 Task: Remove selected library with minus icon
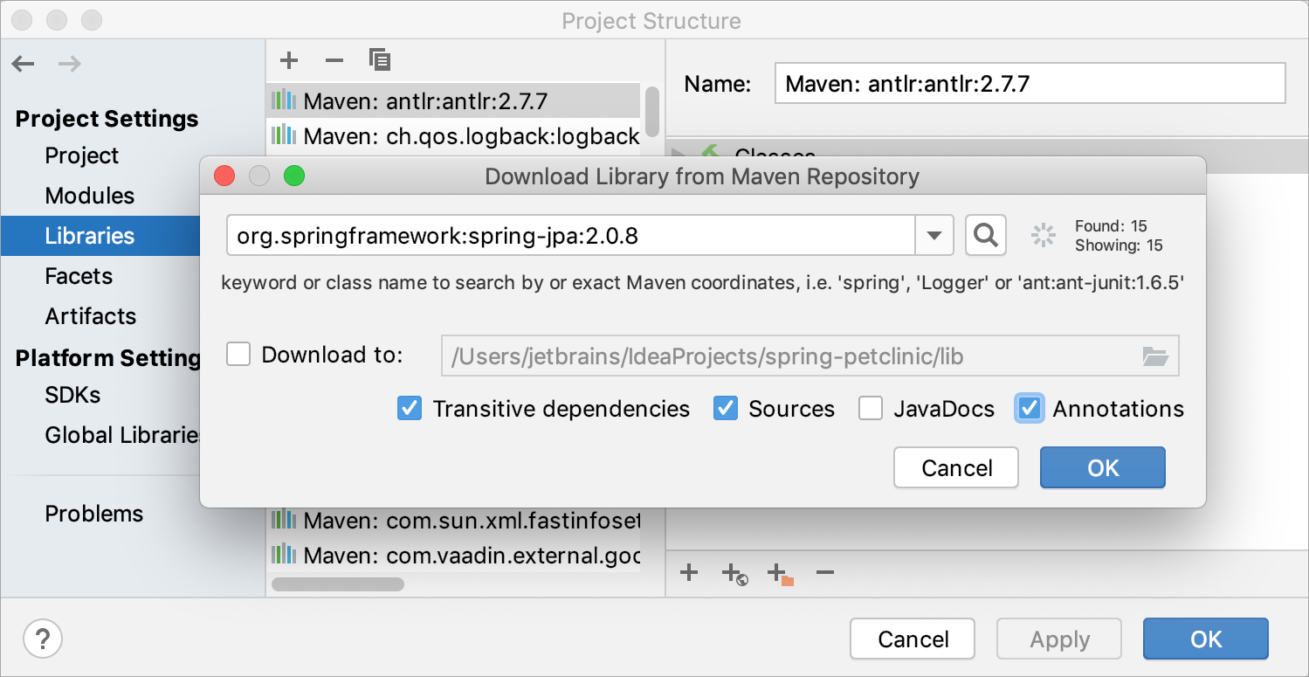click(334, 60)
